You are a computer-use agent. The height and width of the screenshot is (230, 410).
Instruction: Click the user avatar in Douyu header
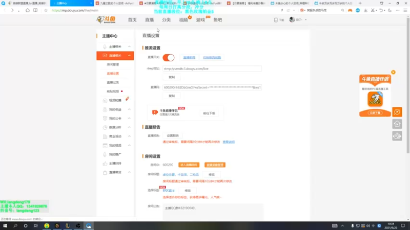[292, 19]
